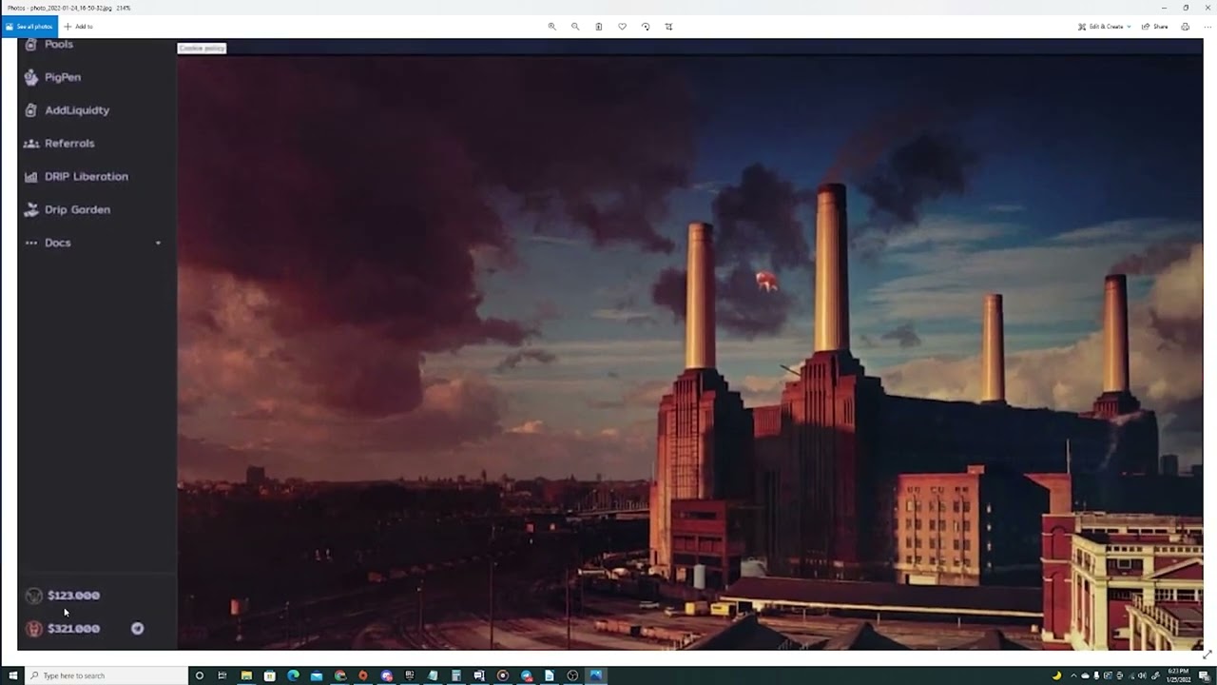
Task: Expand the Docs submenu arrow
Action: tap(158, 243)
